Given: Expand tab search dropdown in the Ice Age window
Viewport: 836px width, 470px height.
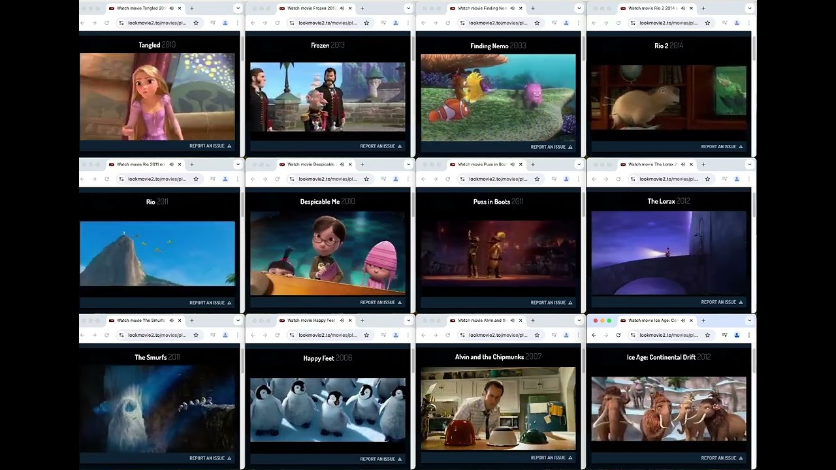Looking at the screenshot, I should pos(749,321).
